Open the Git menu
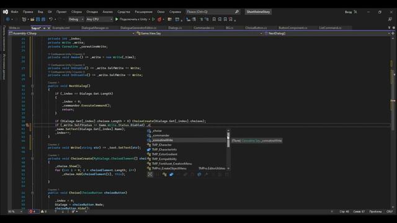 tap(50, 12)
